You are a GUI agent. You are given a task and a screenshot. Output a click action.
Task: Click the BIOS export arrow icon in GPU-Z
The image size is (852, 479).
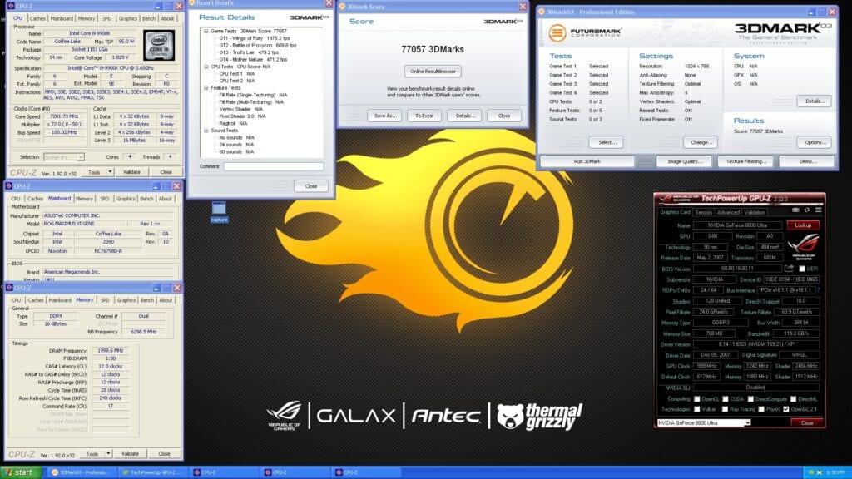pos(789,269)
